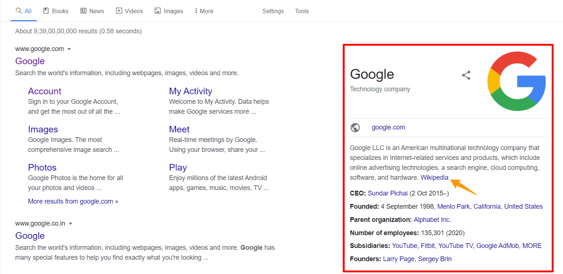
Task: Open the Sundar Pichai CEO link
Action: click(x=388, y=193)
